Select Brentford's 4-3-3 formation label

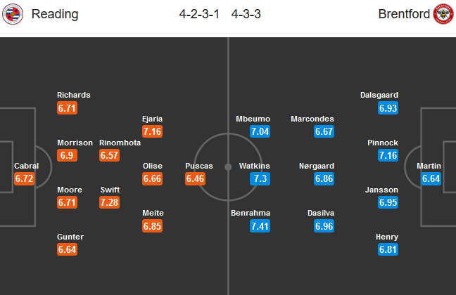pyautogui.click(x=246, y=14)
